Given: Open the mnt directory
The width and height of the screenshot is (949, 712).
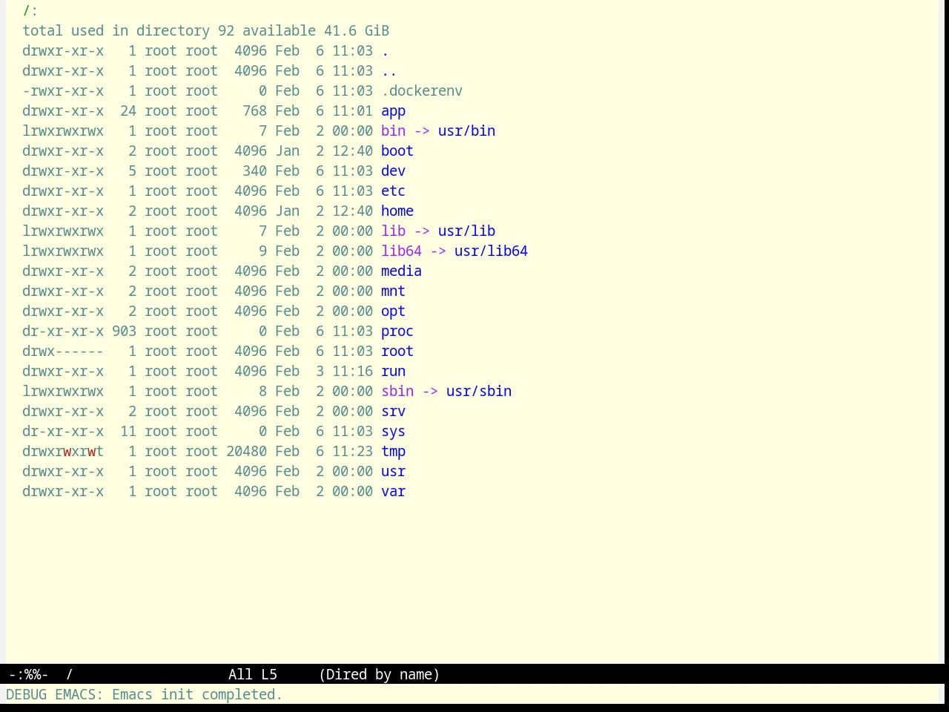Looking at the screenshot, I should pyautogui.click(x=393, y=291).
